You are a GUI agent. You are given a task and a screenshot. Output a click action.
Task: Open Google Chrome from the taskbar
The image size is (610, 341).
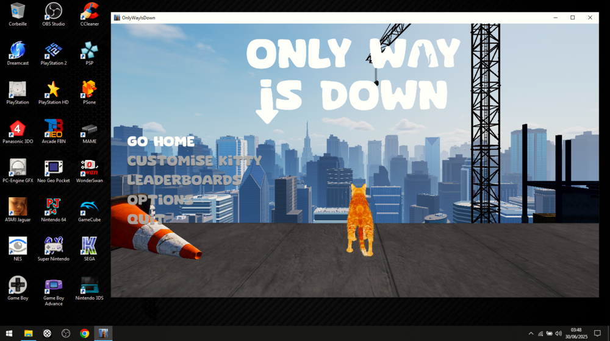coord(85,333)
